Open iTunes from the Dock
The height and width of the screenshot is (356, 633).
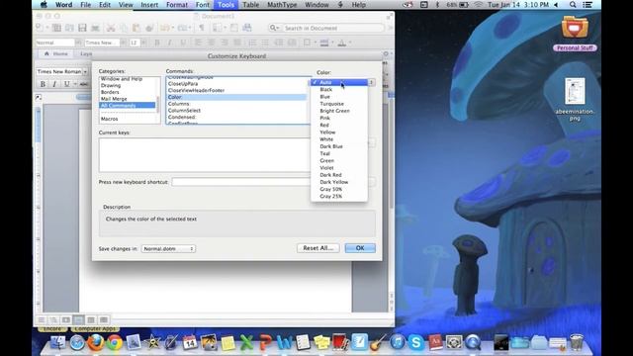tap(398, 343)
